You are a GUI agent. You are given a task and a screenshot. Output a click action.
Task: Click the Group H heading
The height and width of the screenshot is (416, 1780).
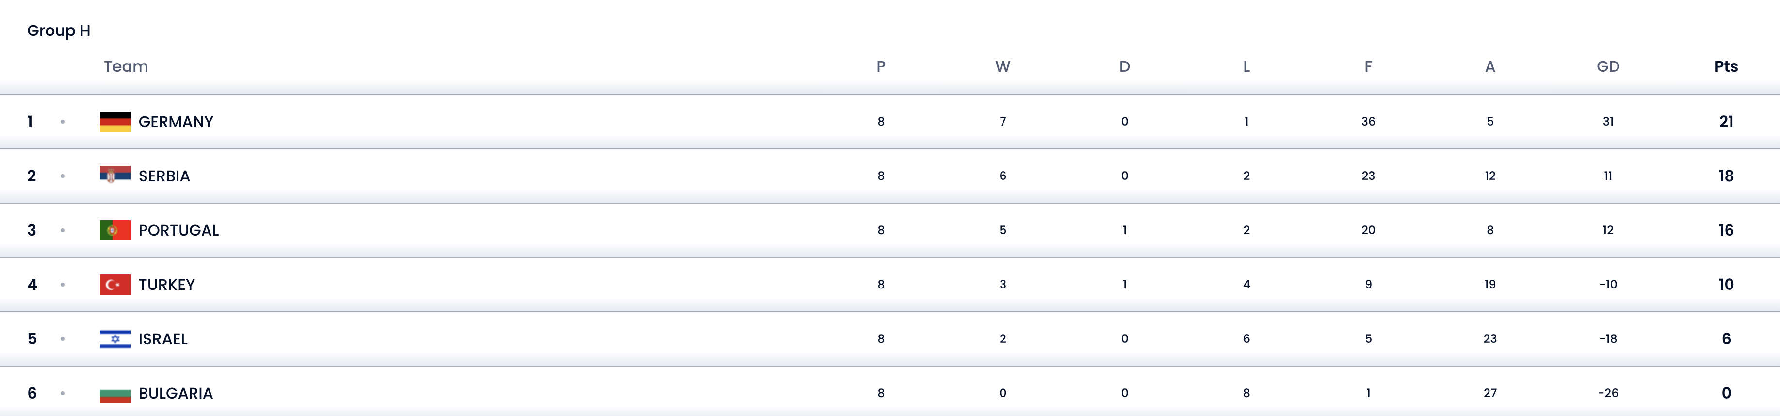pyautogui.click(x=59, y=31)
